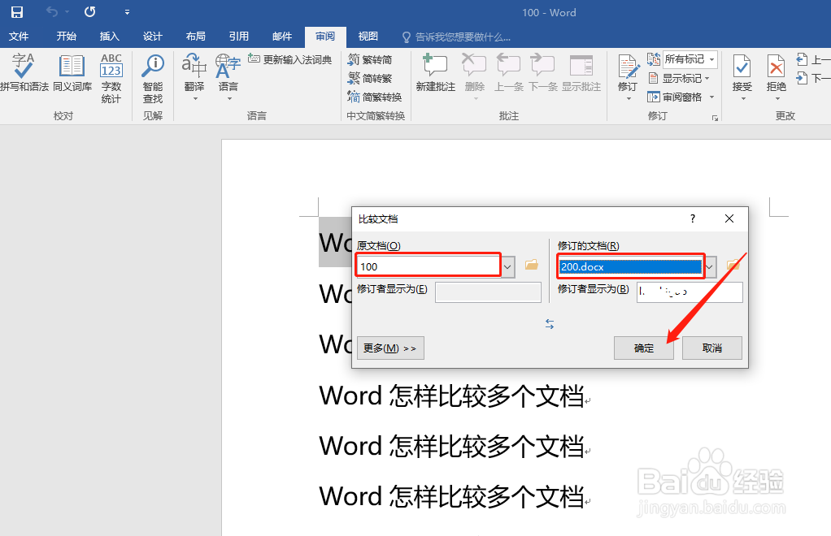Click the right 修订者显示为(B) text box
Viewport: 831px width, 536px height.
(x=690, y=292)
